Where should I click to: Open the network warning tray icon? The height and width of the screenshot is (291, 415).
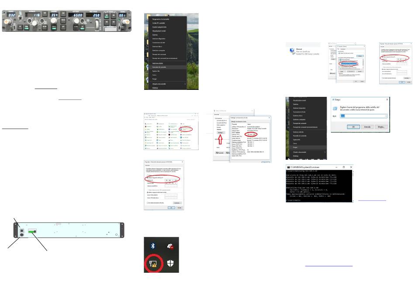point(153,264)
